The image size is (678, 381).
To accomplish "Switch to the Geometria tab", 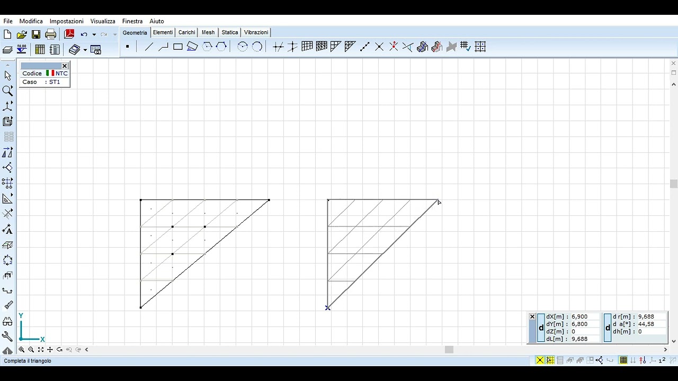I will click(135, 33).
